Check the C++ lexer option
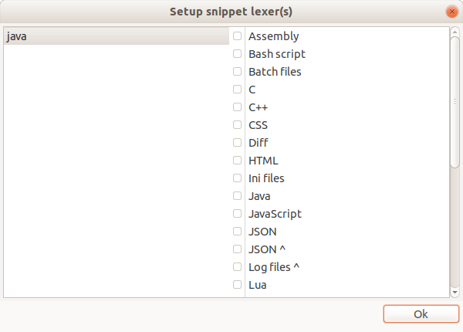Screen dimensions: 463x332 pyautogui.click(x=238, y=107)
